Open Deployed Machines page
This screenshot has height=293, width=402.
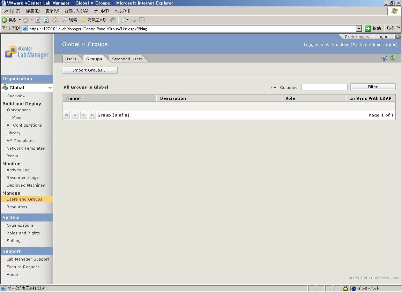coord(25,185)
